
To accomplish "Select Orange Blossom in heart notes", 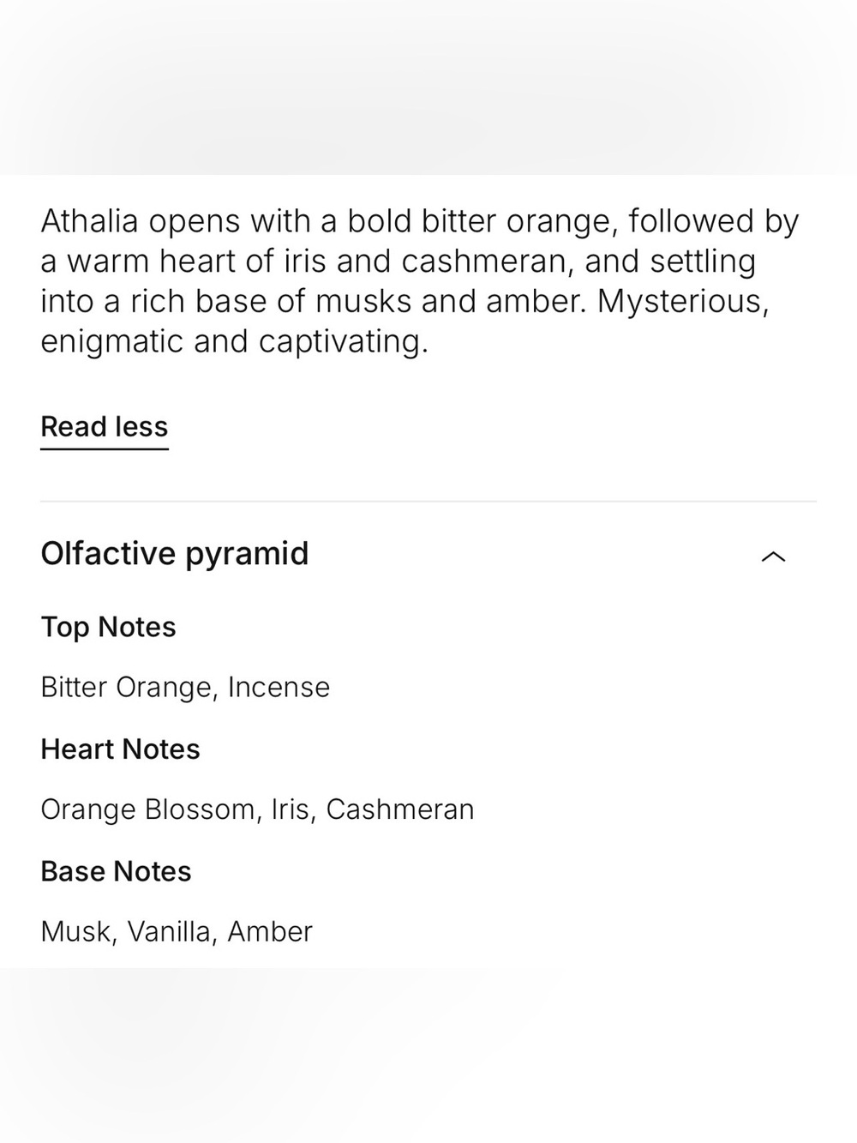I will (x=147, y=809).
